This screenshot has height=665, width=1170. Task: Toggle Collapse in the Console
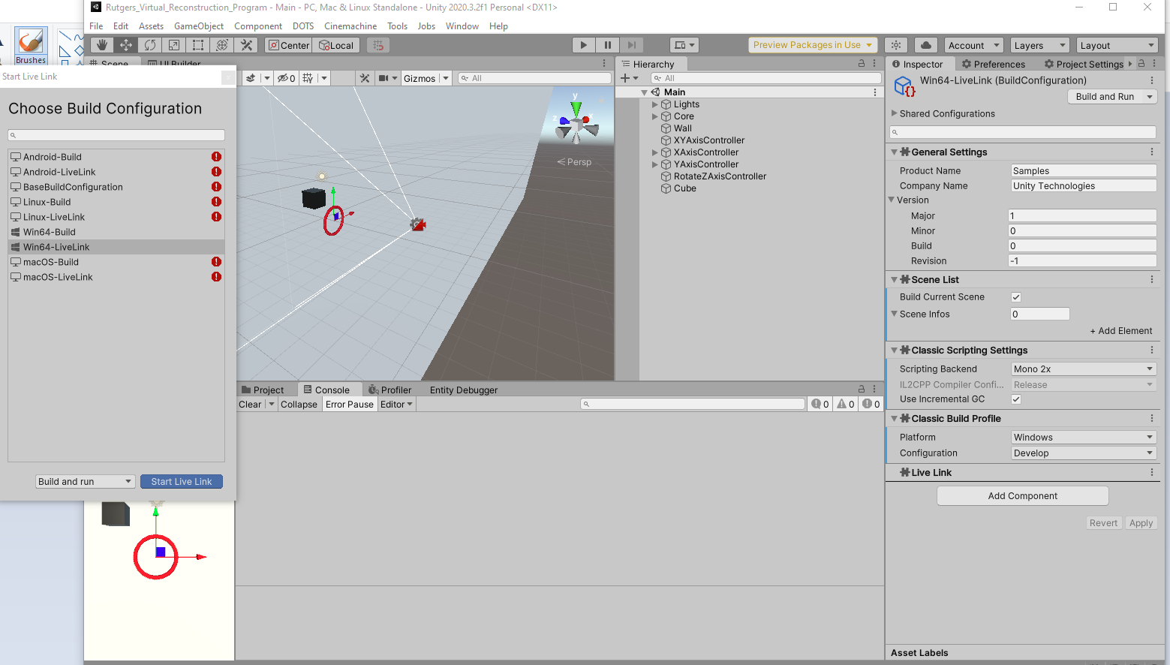pos(299,405)
